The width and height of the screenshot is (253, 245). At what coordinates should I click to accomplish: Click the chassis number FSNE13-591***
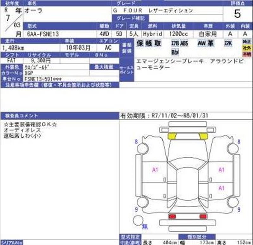pyautogui.click(x=43, y=79)
